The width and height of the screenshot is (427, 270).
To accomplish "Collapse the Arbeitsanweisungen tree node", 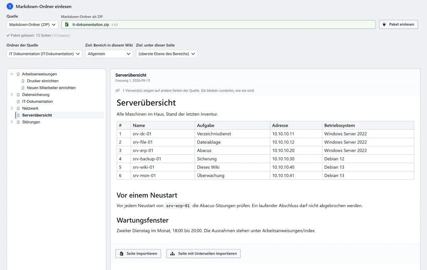I will click(x=12, y=74).
